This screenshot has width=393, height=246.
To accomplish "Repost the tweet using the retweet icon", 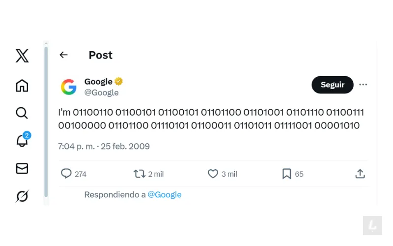I will 140,174.
